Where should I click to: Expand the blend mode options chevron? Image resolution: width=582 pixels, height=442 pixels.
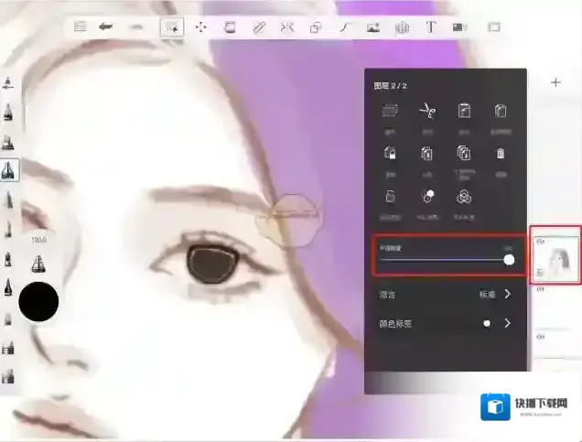508,295
